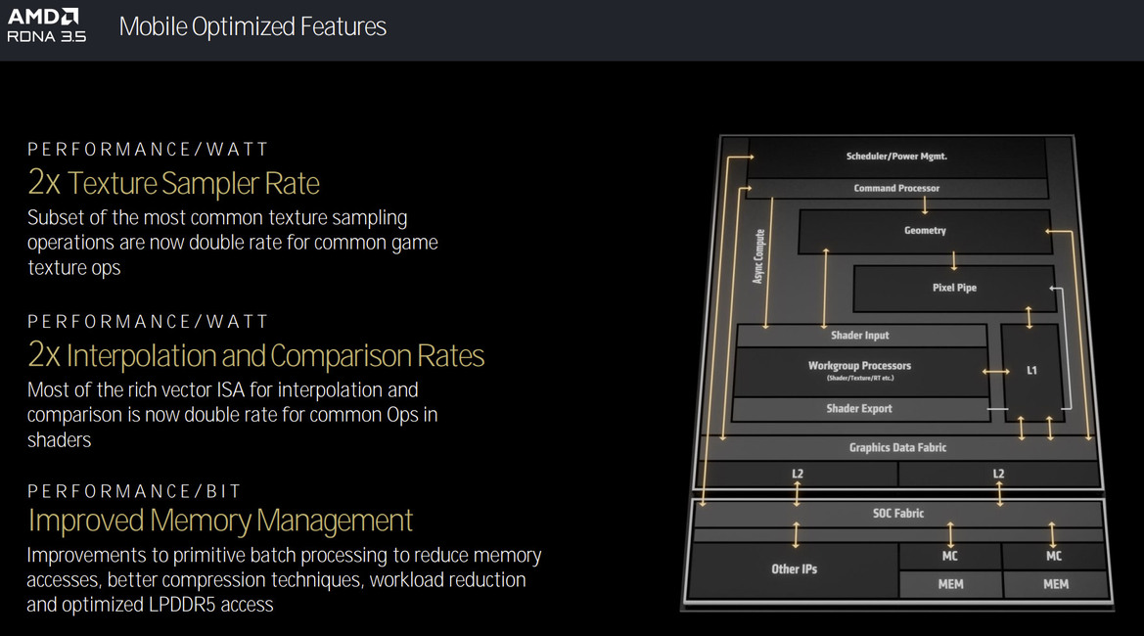The image size is (1144, 636).
Task: Select the Workgroup Processors block
Action: pos(859,371)
